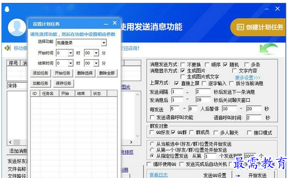The width and height of the screenshot is (291, 178).
Task: Click the pause maximum field showing 20
Action: [253, 109]
